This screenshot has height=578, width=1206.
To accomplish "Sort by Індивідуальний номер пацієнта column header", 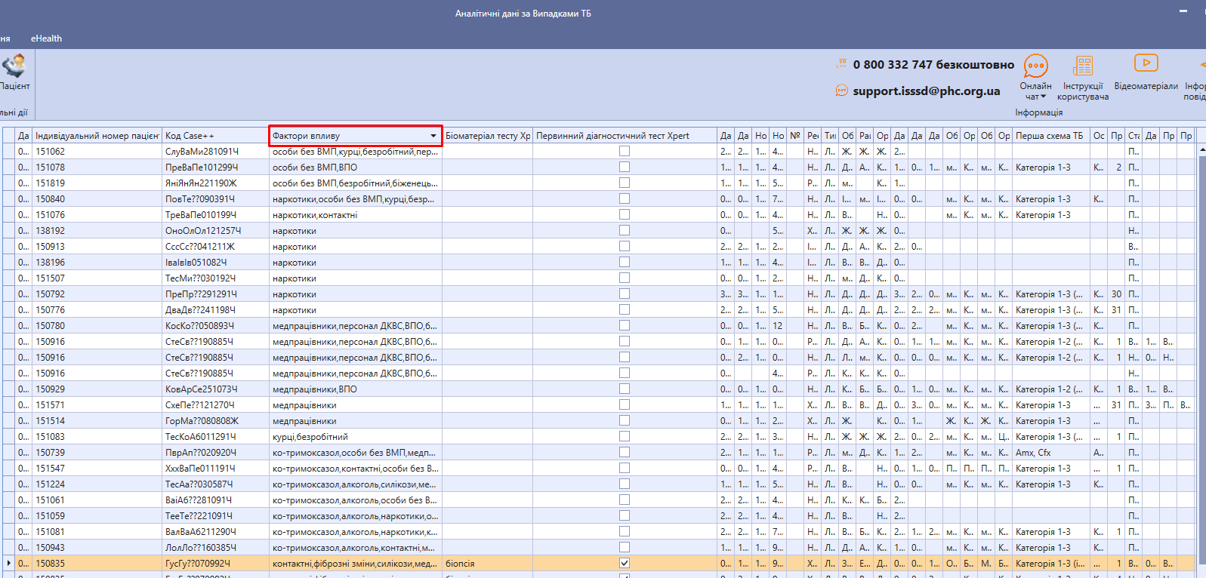I will (97, 136).
